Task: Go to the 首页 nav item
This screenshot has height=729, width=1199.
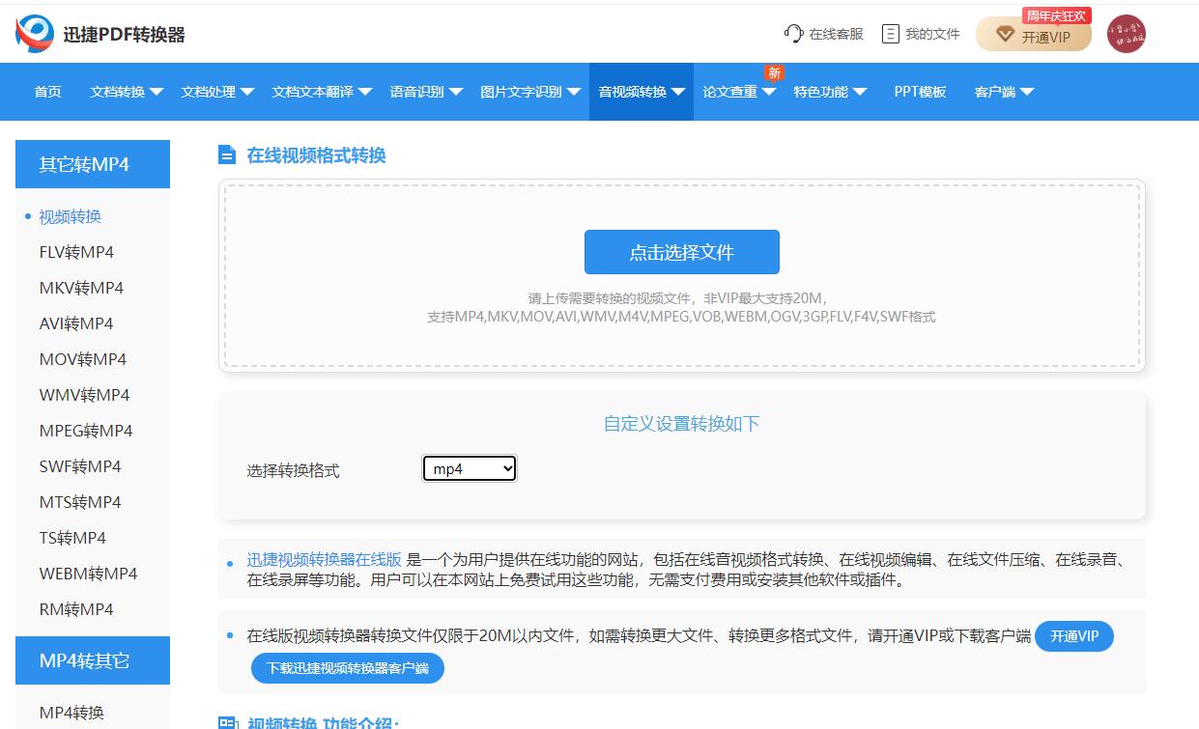Action: point(47,92)
